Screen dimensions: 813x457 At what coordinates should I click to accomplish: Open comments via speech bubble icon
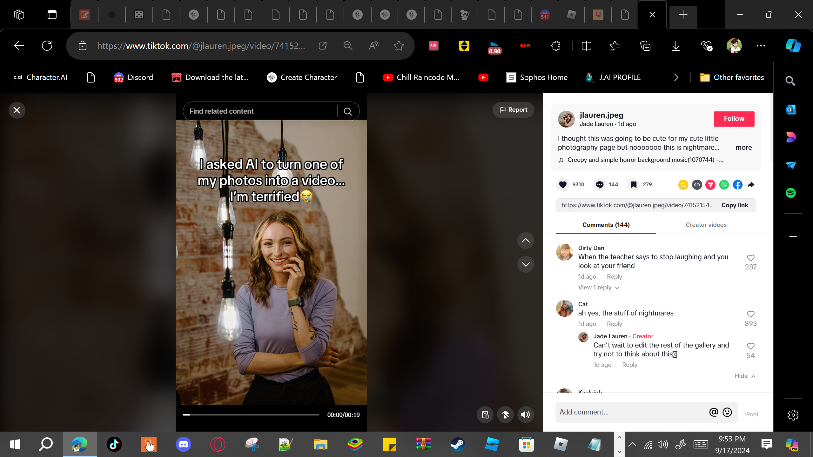(600, 184)
